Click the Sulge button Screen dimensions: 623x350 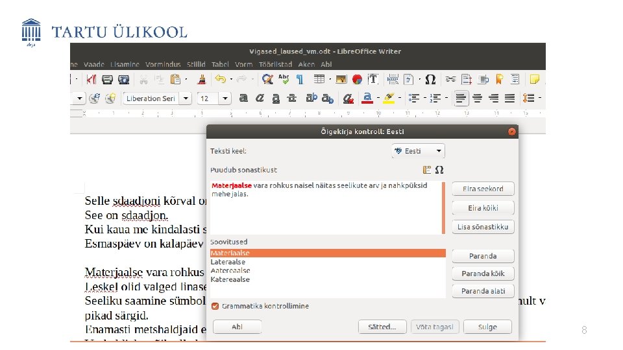(487, 327)
